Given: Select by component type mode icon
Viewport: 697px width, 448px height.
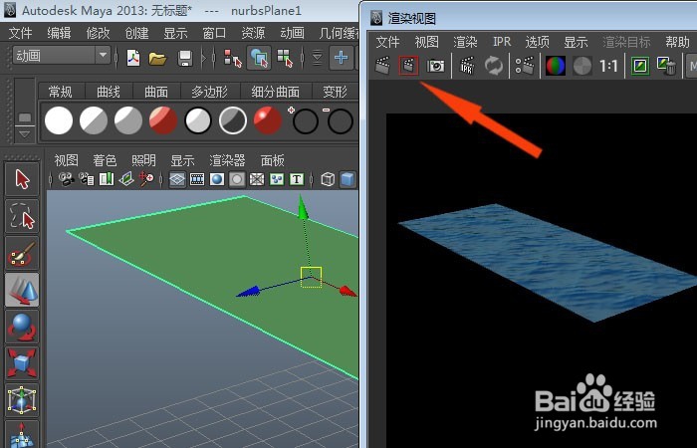Looking at the screenshot, I should coord(285,58).
